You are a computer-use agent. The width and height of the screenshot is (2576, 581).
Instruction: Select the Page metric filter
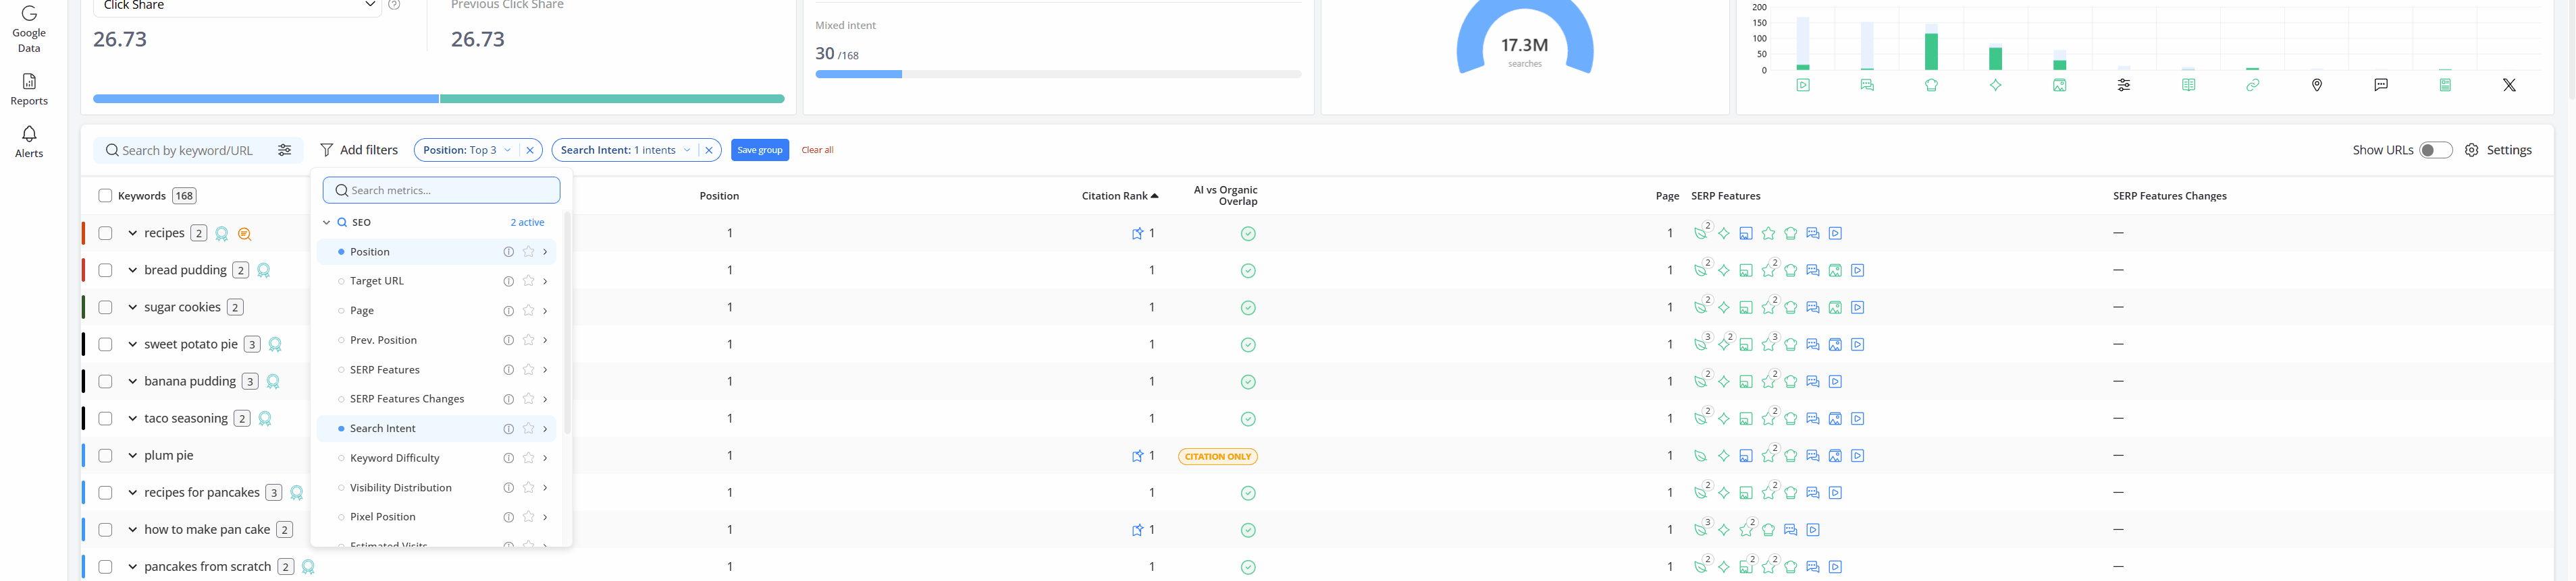click(437, 311)
